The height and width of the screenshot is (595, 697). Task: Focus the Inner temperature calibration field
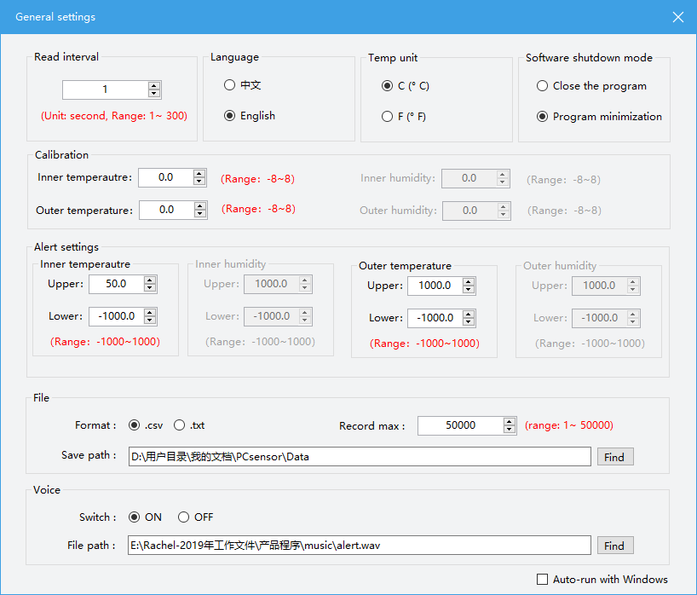[166, 178]
